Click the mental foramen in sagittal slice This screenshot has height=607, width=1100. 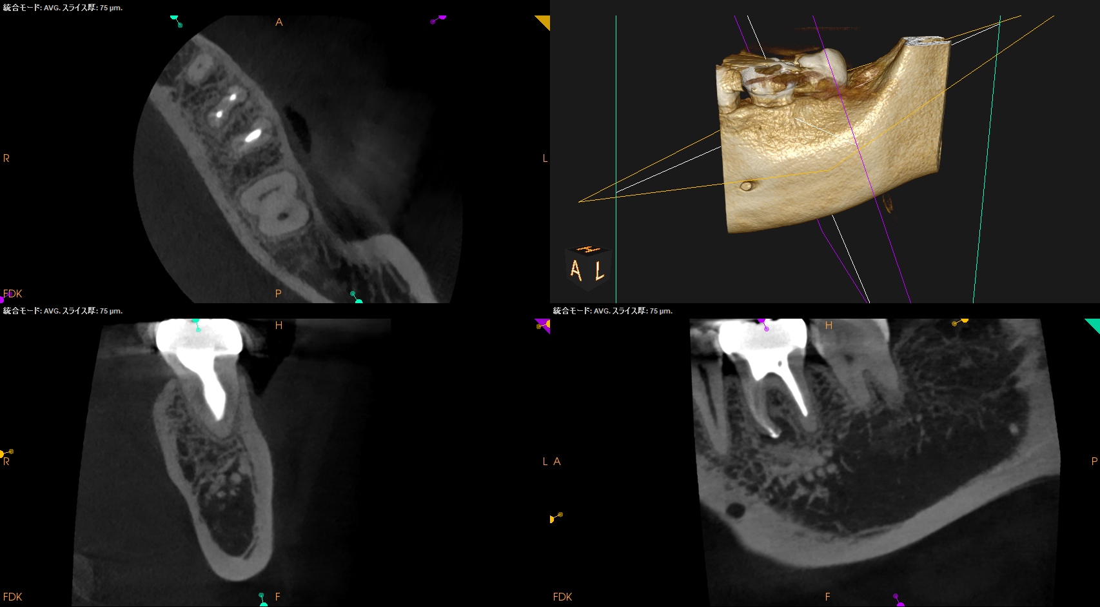734,510
